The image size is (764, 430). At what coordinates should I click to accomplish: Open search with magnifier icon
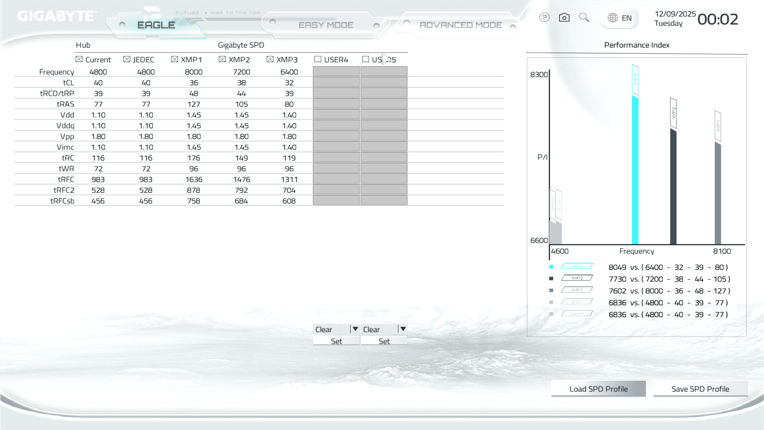(x=584, y=17)
